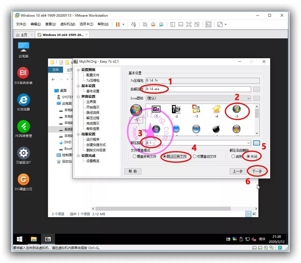Select the 7ZIP icon labeled -2
Image resolution: width=301 pixels, height=263 pixels.
coord(176,109)
